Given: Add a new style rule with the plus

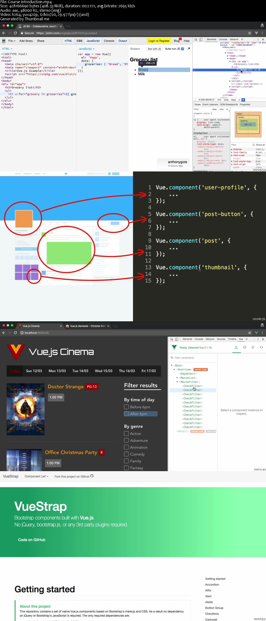Looking at the screenshot, I should 227,109.
